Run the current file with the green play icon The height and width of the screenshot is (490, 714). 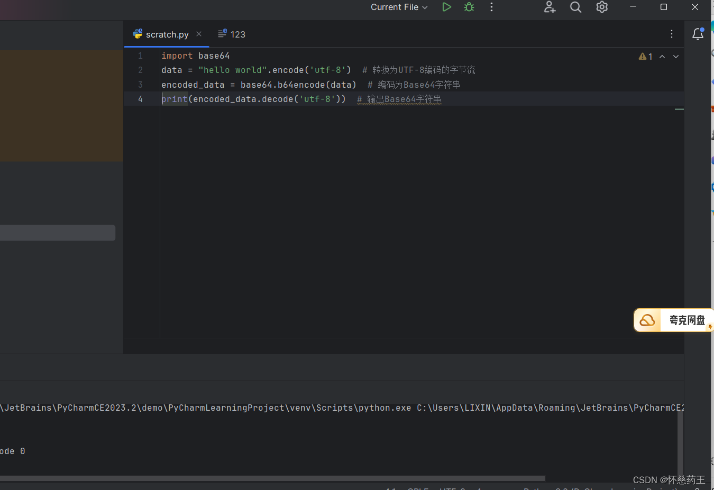pos(446,7)
